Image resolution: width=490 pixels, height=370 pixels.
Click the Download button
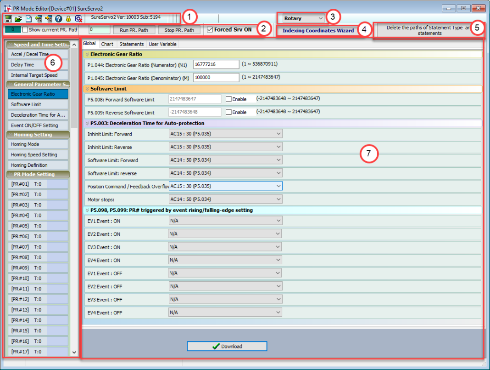pos(227,346)
